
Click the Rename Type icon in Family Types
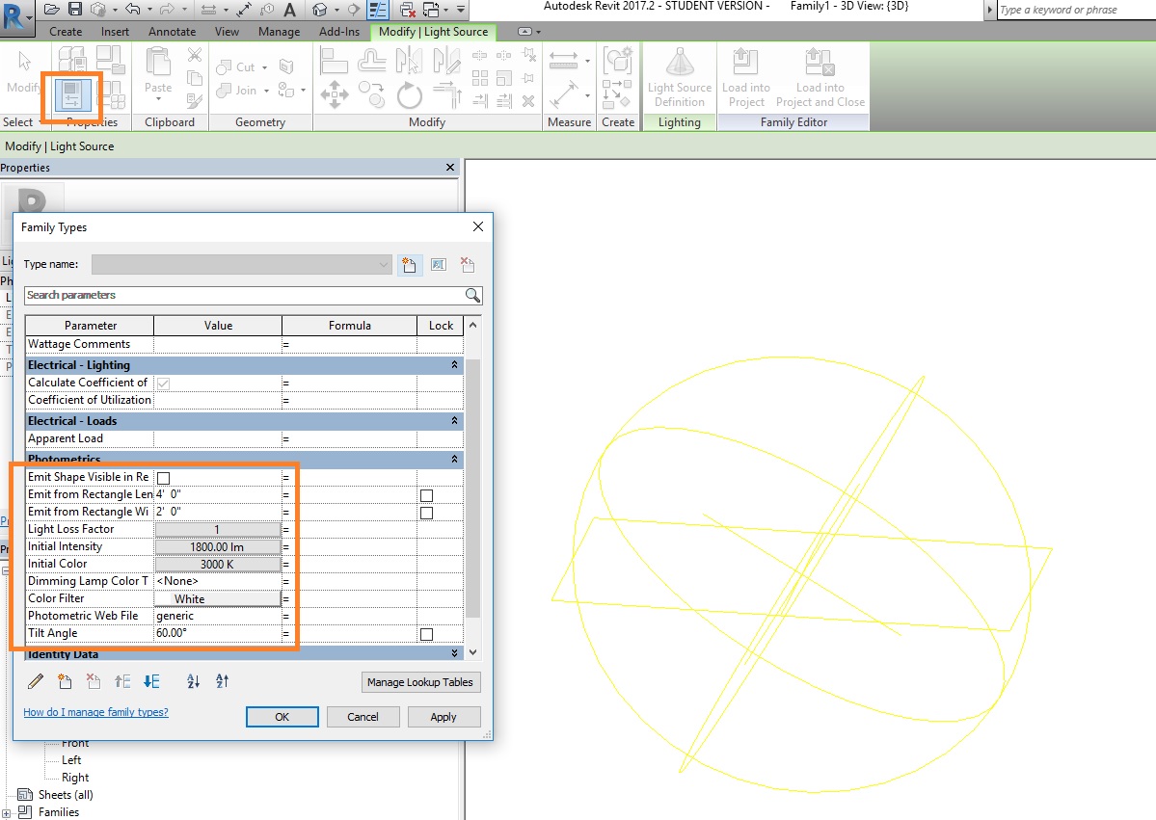[439, 264]
